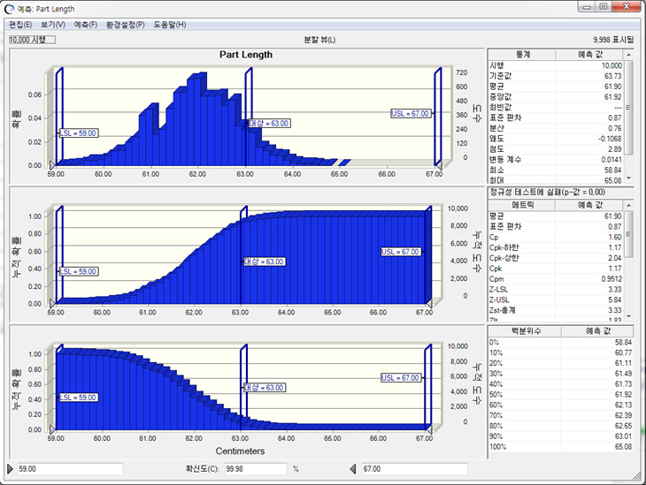Select 대상 = 63.00 marker in frequency chart
Image resolution: width=646 pixels, height=485 pixels.
click(x=269, y=124)
